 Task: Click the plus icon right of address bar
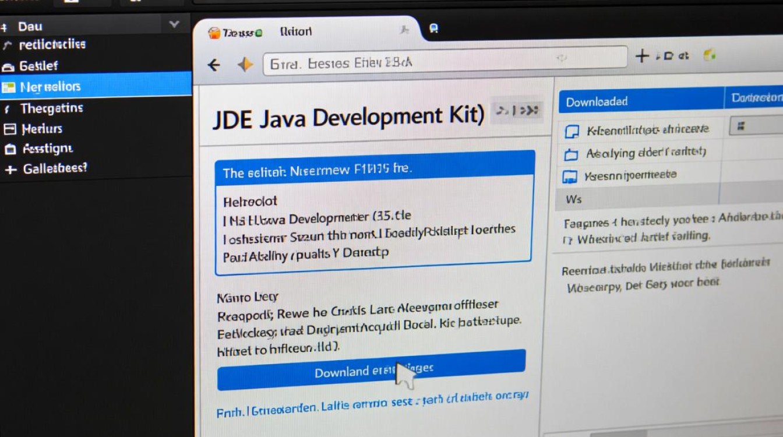point(641,56)
